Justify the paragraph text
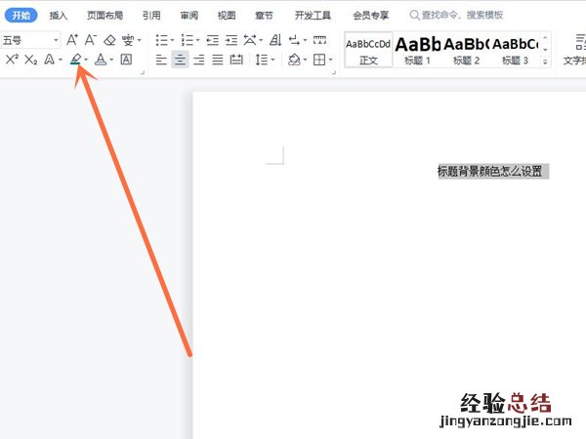 pyautogui.click(x=218, y=60)
